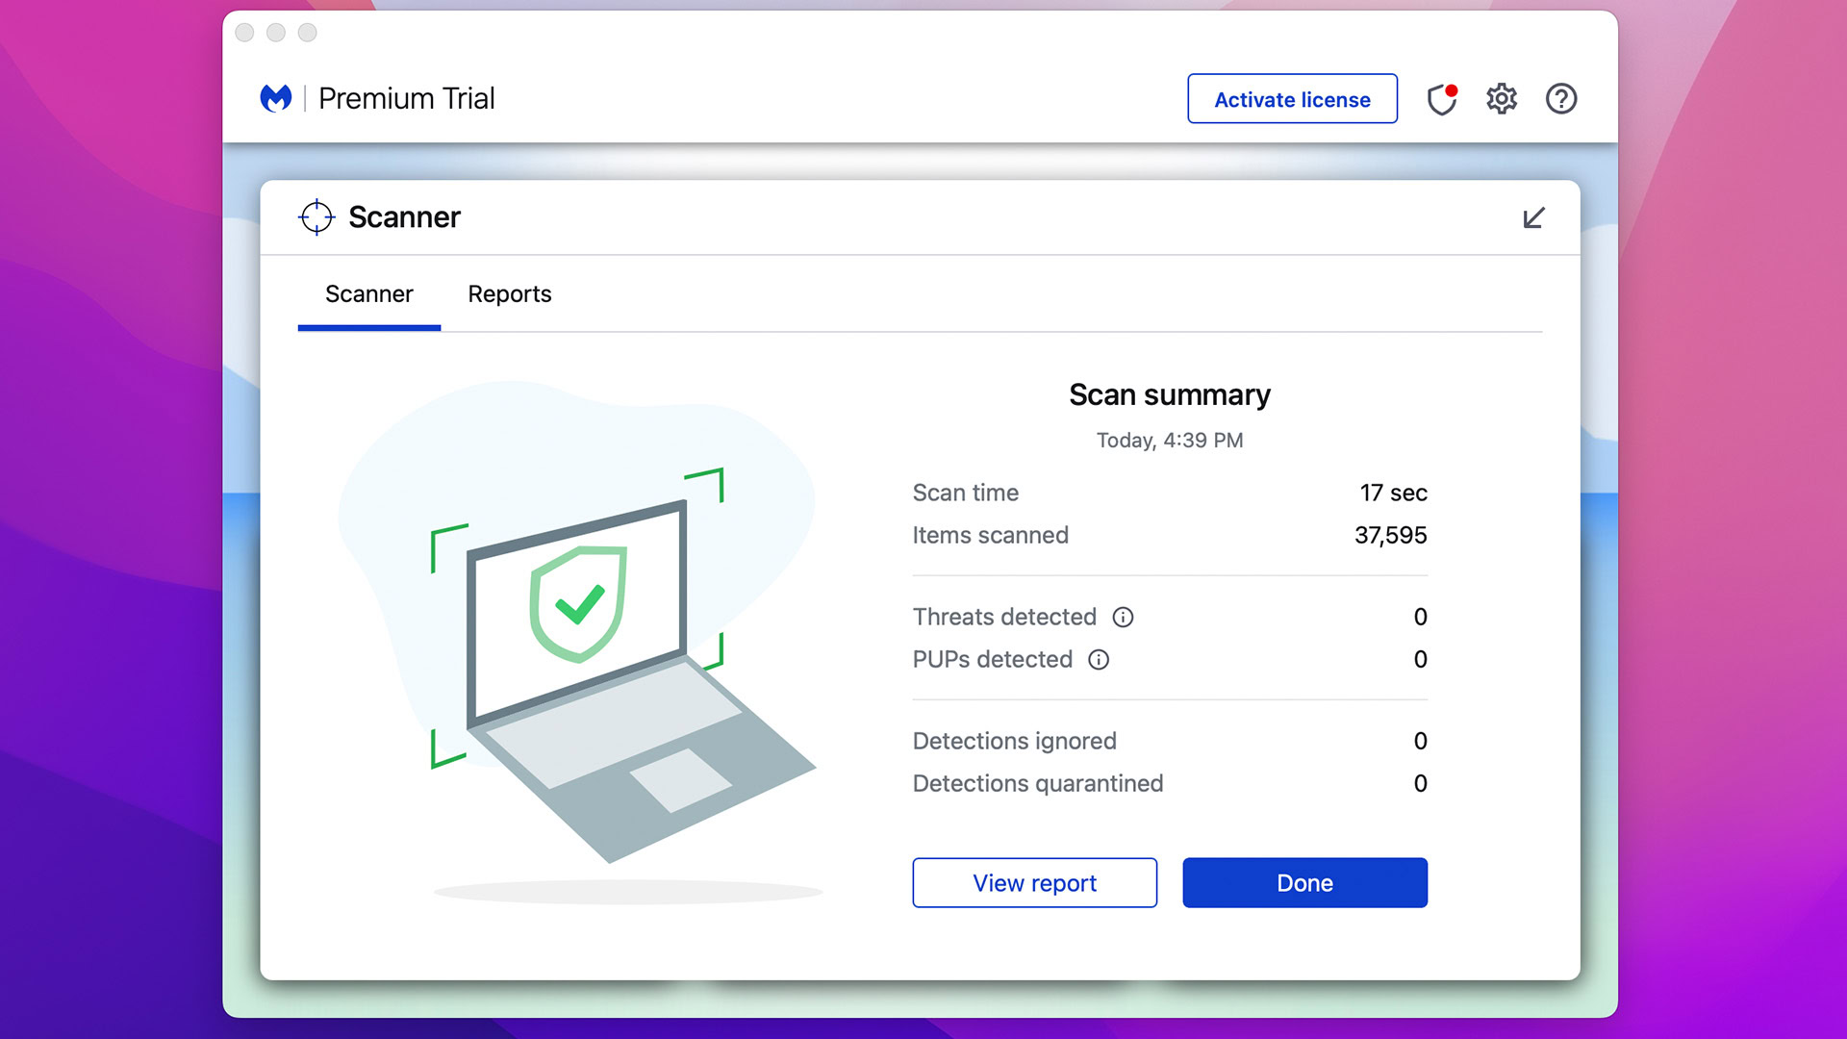Click the Items scanned count 37,595
This screenshot has height=1039, width=1847.
[1390, 536]
